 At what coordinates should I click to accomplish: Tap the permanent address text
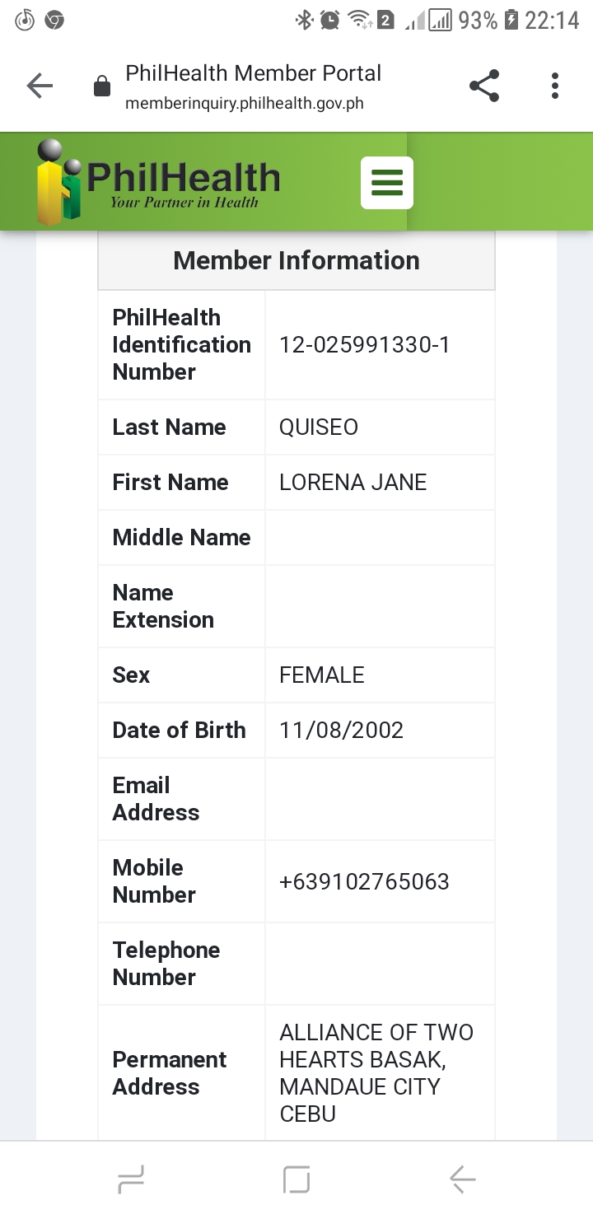pos(376,1072)
